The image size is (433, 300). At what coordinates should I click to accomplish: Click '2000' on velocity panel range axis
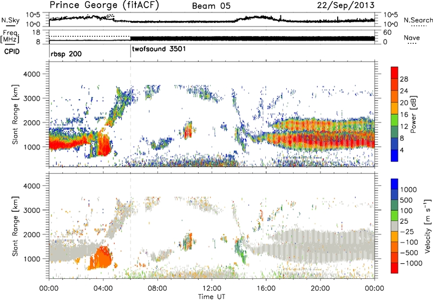[32, 234]
